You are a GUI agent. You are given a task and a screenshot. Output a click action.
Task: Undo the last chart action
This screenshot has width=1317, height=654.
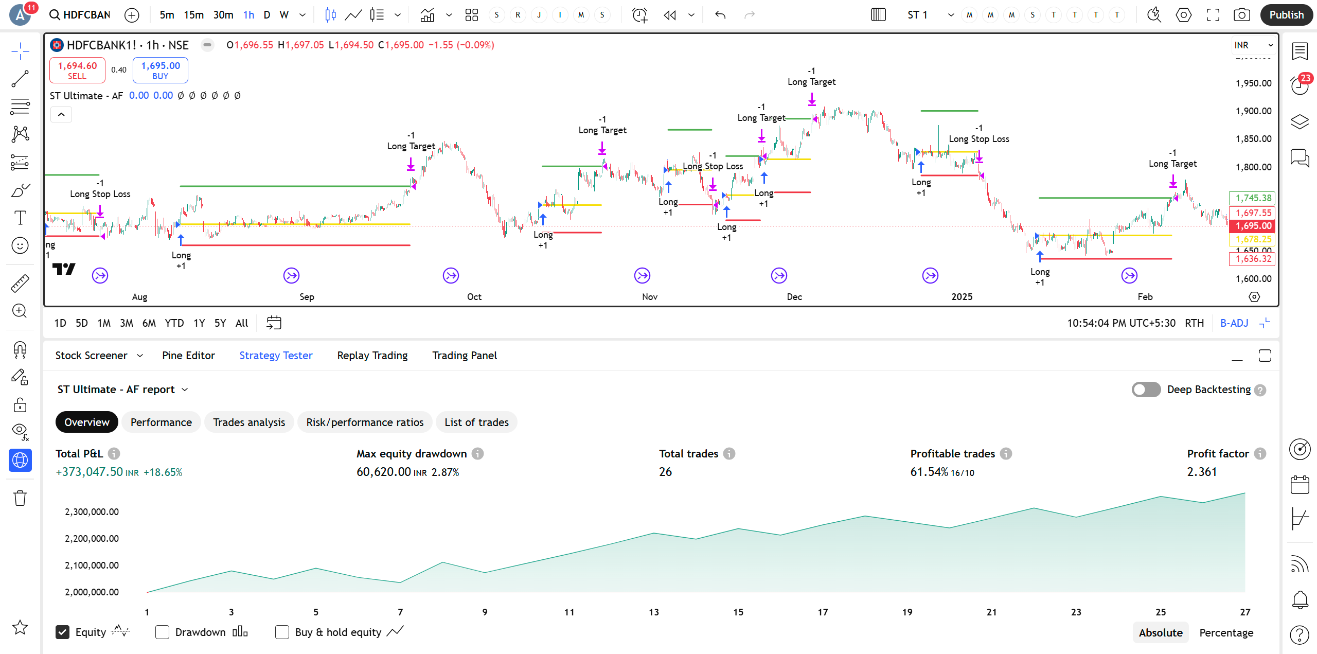tap(720, 15)
